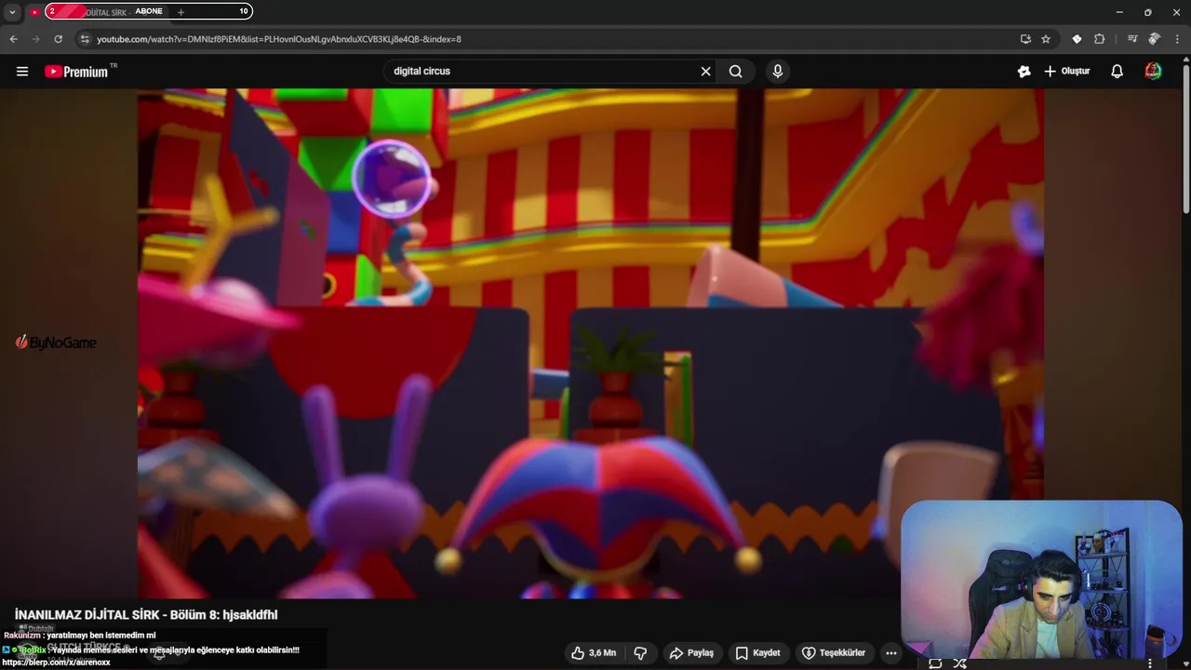
Task: Open Chrome three-dot menu
Action: 1177,39
